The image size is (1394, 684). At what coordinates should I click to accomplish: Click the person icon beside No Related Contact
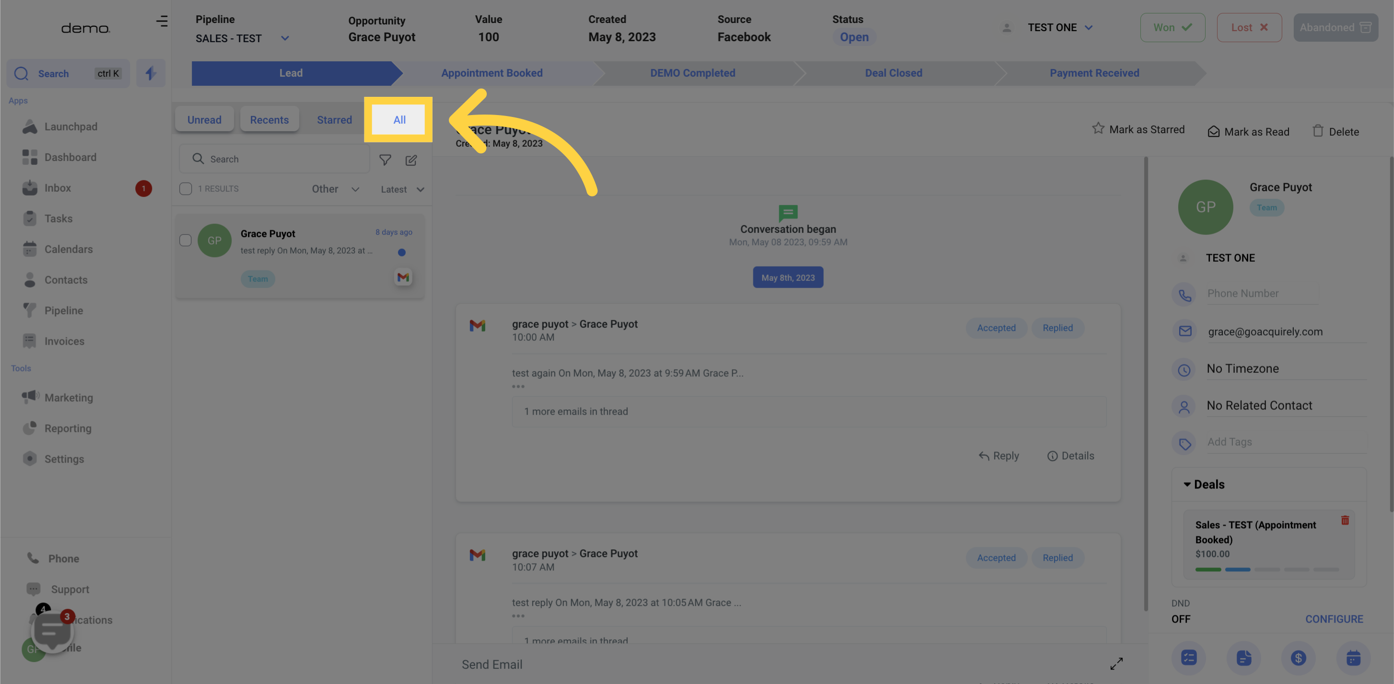tap(1184, 406)
